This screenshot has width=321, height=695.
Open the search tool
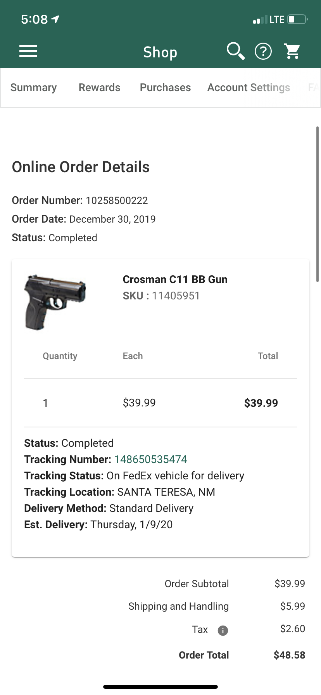(x=235, y=51)
